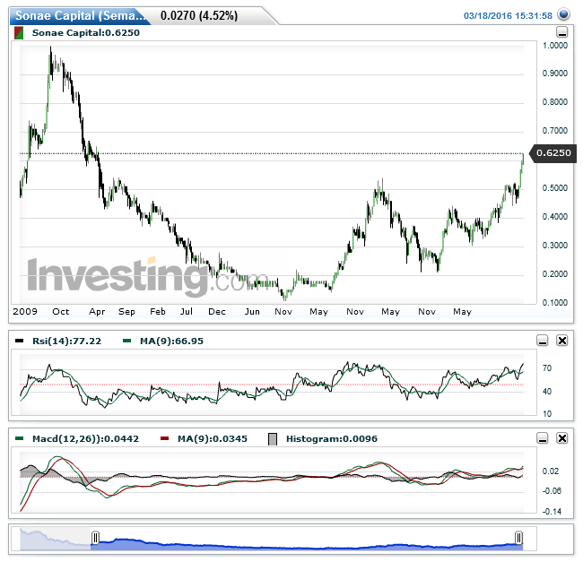Click the Feb label on time axis
The image size is (583, 562).
(158, 311)
